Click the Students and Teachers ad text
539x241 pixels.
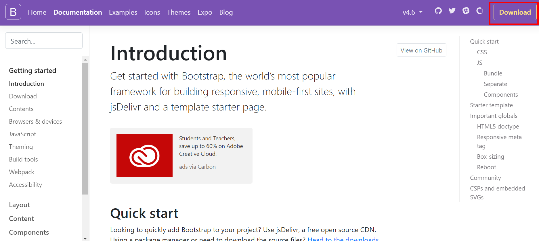click(x=211, y=146)
